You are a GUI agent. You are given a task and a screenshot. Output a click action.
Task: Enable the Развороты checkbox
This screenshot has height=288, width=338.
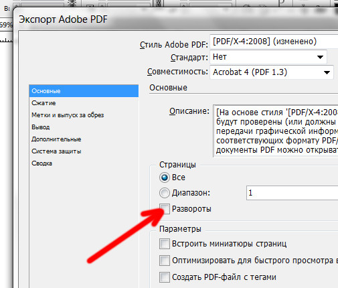165,209
